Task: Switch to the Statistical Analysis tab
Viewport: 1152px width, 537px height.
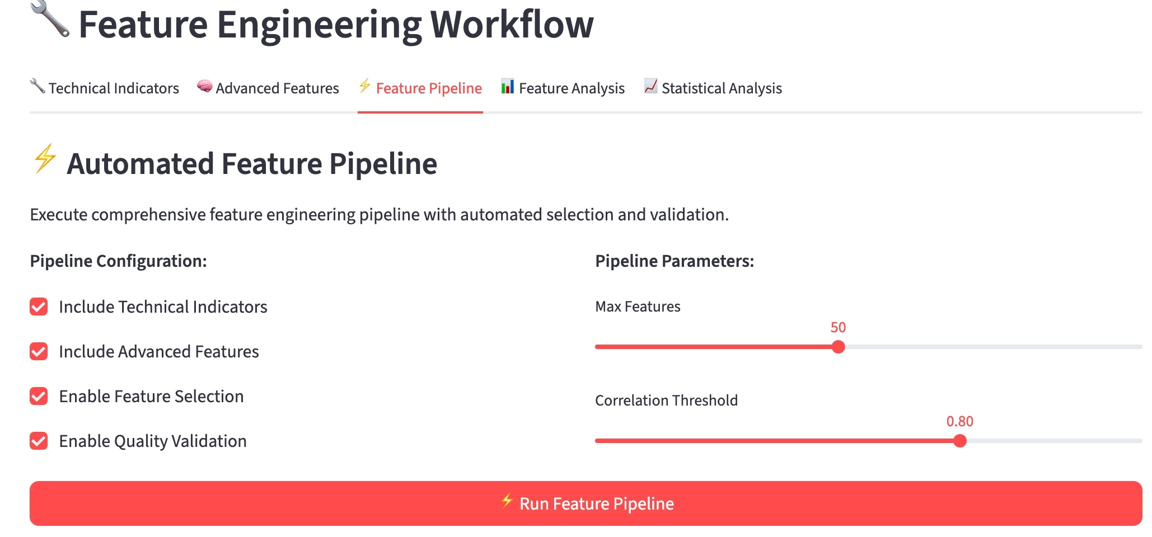Action: click(x=722, y=88)
